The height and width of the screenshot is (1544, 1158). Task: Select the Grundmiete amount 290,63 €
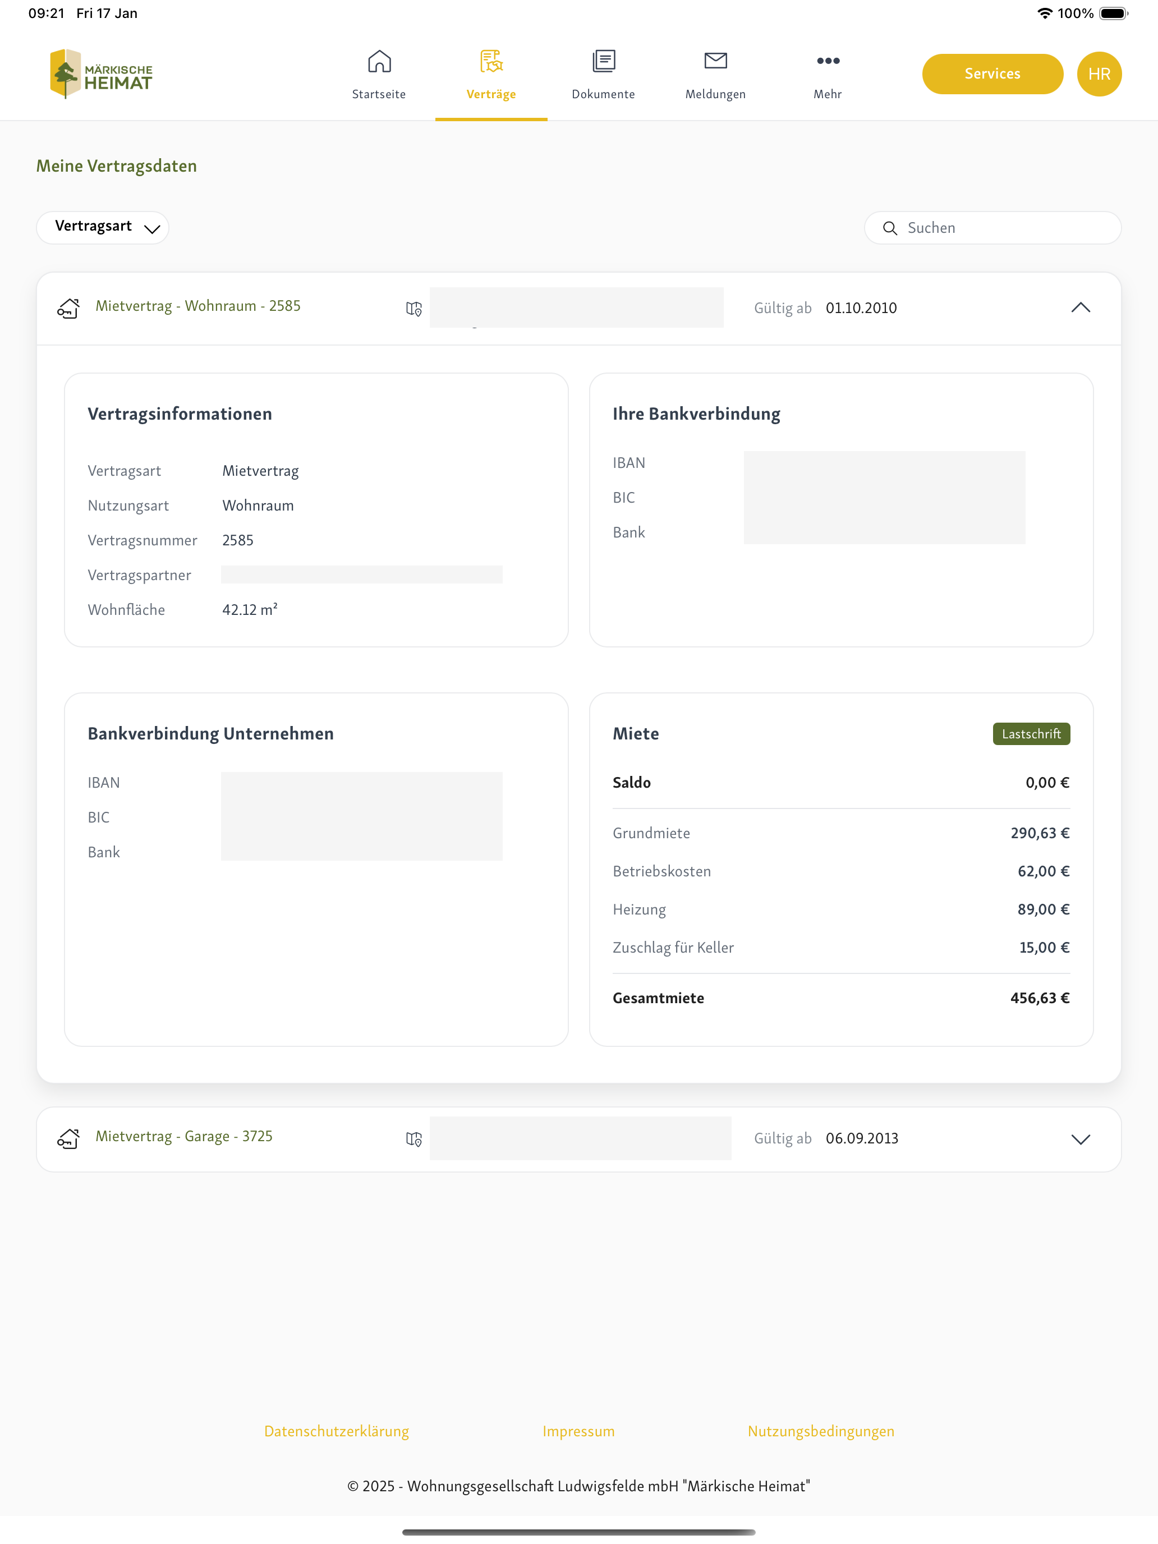coord(1039,833)
